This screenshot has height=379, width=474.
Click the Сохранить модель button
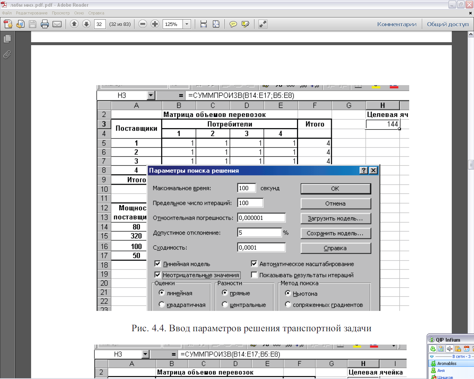tap(336, 233)
